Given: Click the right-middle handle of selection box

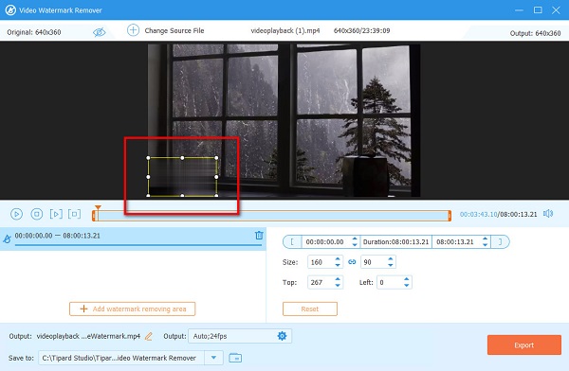Looking at the screenshot, I should click(x=216, y=177).
